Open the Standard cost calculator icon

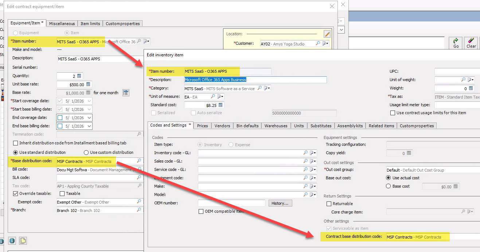tap(221, 105)
